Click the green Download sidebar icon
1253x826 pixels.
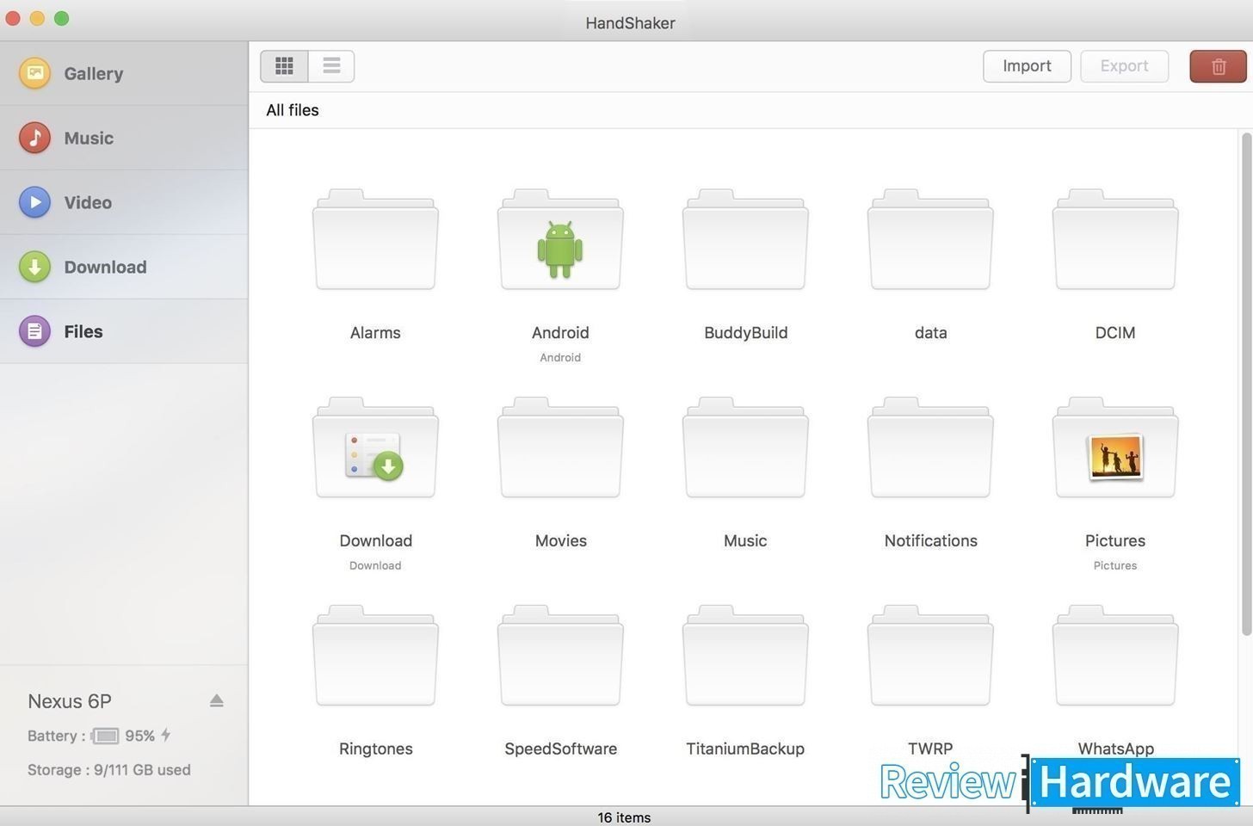click(34, 267)
